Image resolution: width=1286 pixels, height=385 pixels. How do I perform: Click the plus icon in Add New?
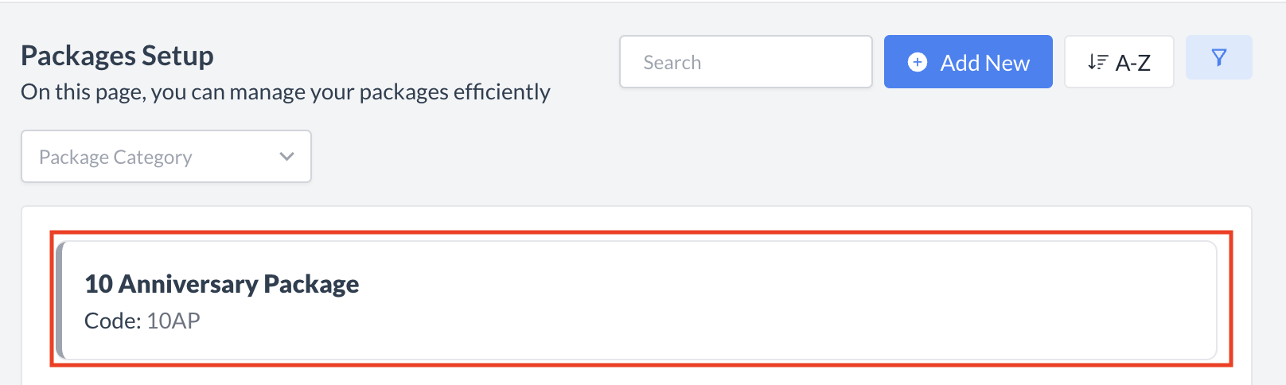(x=918, y=62)
